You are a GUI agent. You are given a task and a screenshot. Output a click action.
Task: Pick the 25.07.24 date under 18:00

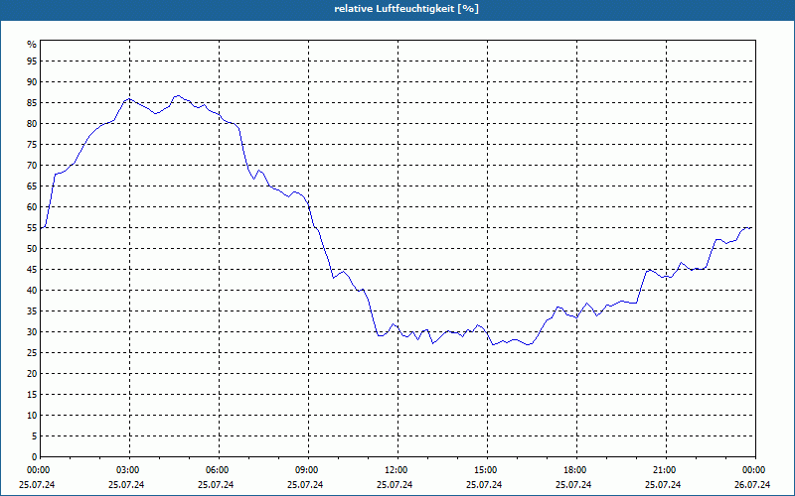point(573,484)
